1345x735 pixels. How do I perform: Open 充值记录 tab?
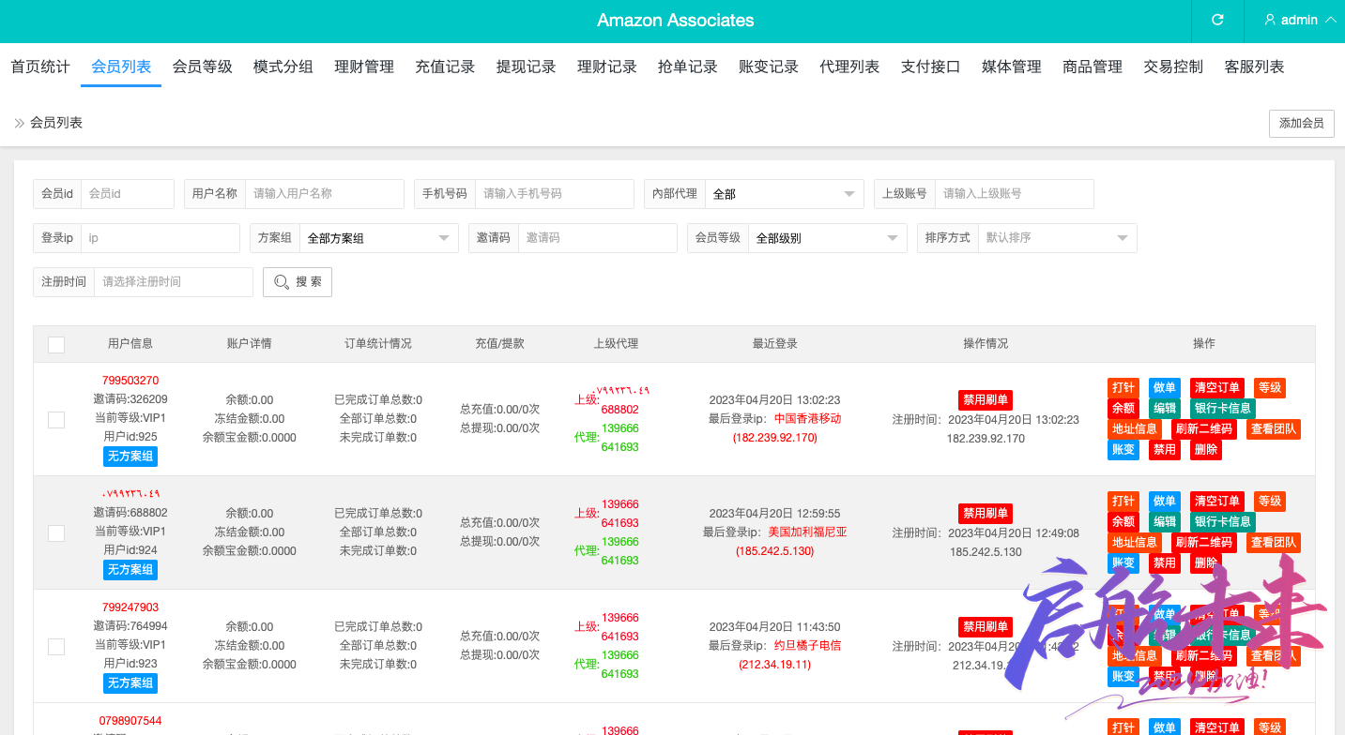click(445, 67)
